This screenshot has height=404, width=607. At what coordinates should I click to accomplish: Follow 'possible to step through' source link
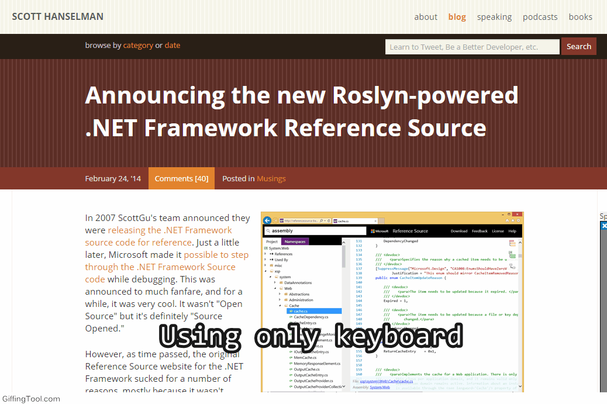pyautogui.click(x=167, y=267)
